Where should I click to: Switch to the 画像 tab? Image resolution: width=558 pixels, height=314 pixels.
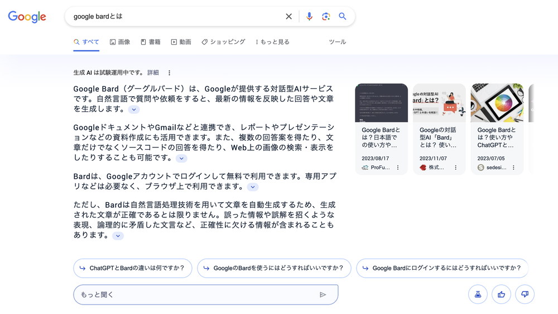[x=120, y=42]
